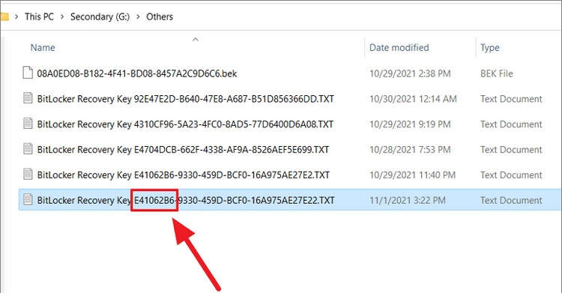Click date 10/28/2021 7:53 PM
This screenshot has height=293, width=562.
(410, 150)
